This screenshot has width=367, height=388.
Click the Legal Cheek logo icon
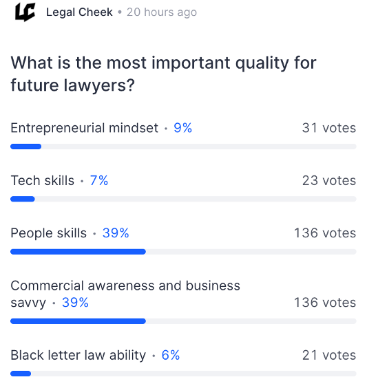click(x=25, y=12)
